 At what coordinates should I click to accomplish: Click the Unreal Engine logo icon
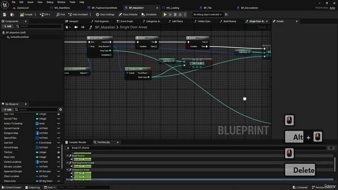click(5, 5)
